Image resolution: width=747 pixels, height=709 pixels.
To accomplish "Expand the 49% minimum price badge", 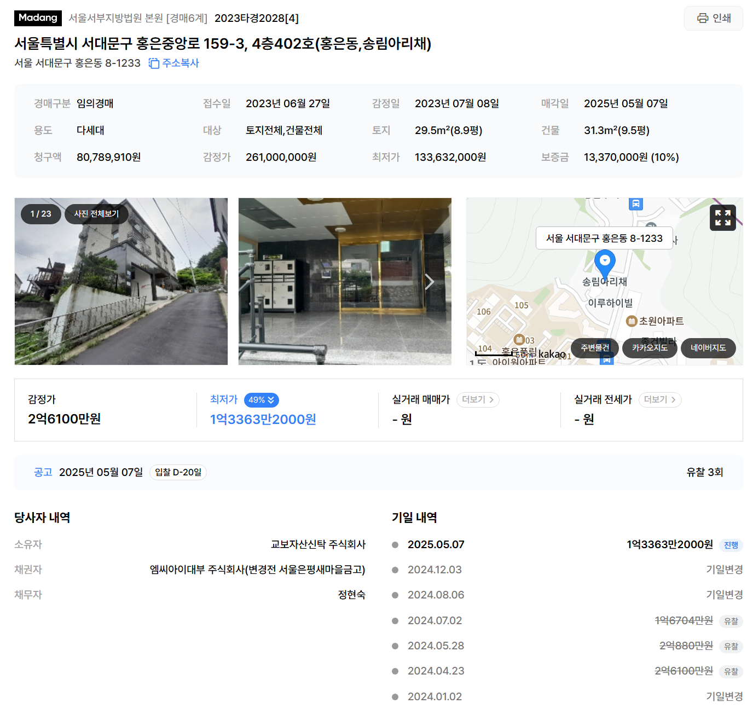I will (262, 400).
